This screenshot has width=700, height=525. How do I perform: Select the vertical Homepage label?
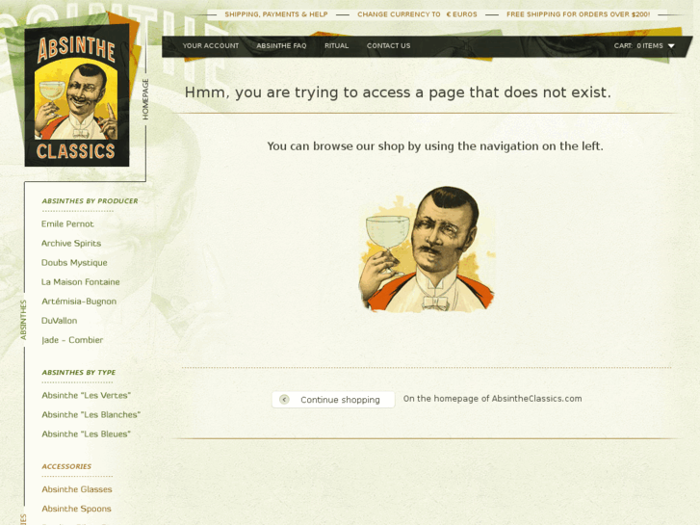(145, 99)
